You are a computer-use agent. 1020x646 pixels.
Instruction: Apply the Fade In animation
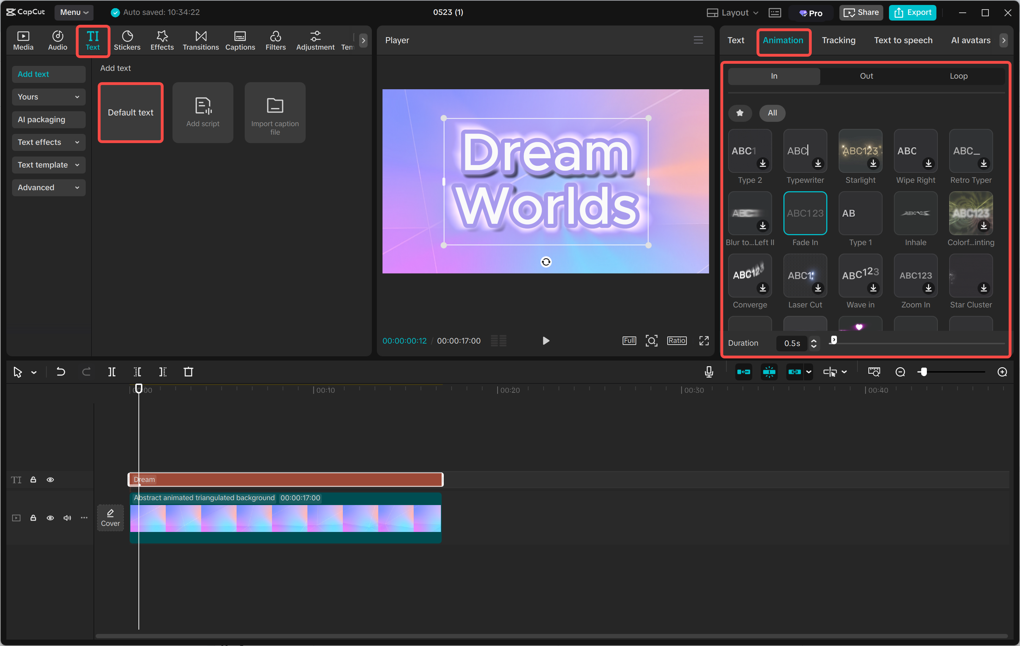(805, 214)
